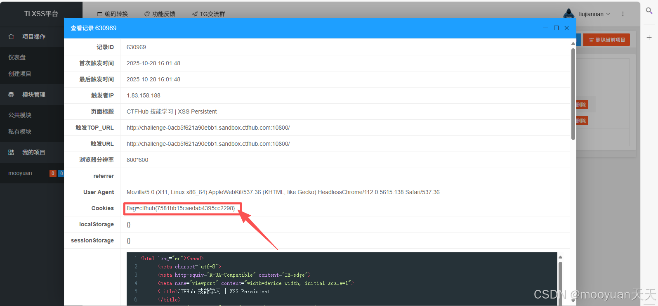
Task: Click the 触发URL challenge address
Action: (x=208, y=144)
